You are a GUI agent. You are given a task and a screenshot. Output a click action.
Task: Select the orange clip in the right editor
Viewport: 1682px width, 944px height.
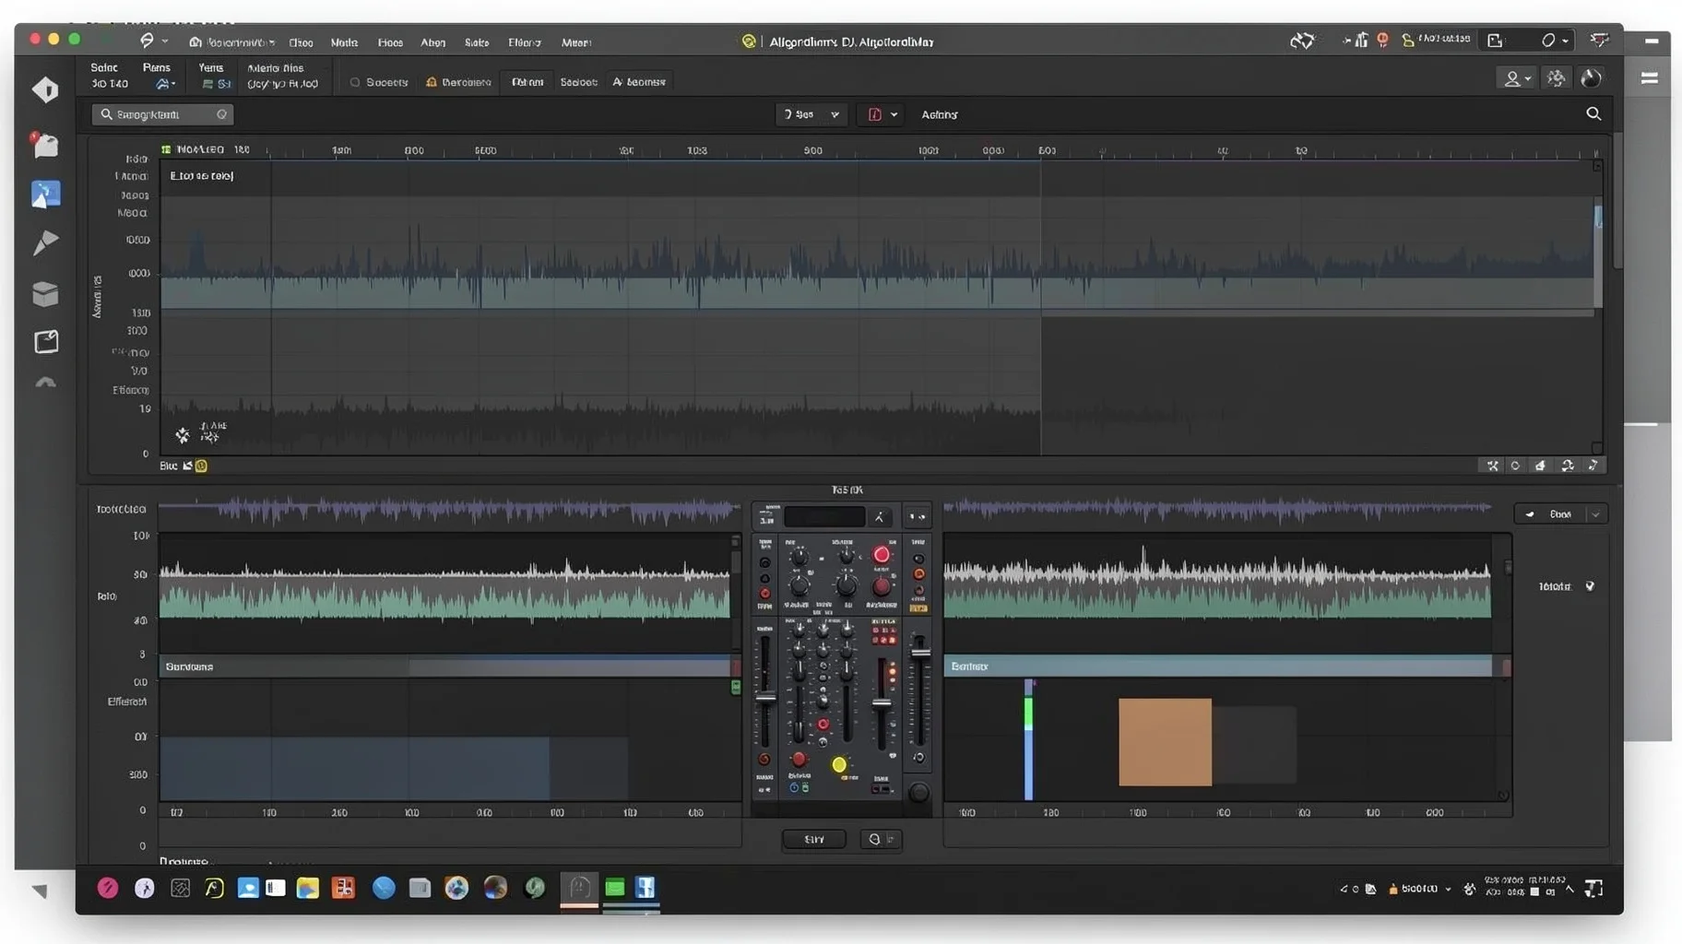point(1165,742)
